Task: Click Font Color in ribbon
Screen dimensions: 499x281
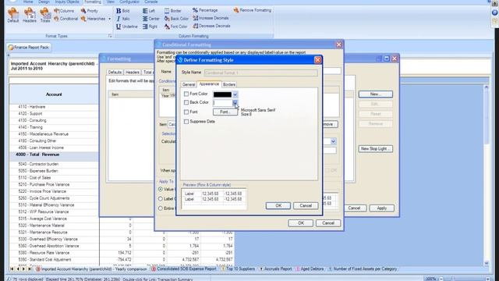Action: [175, 27]
